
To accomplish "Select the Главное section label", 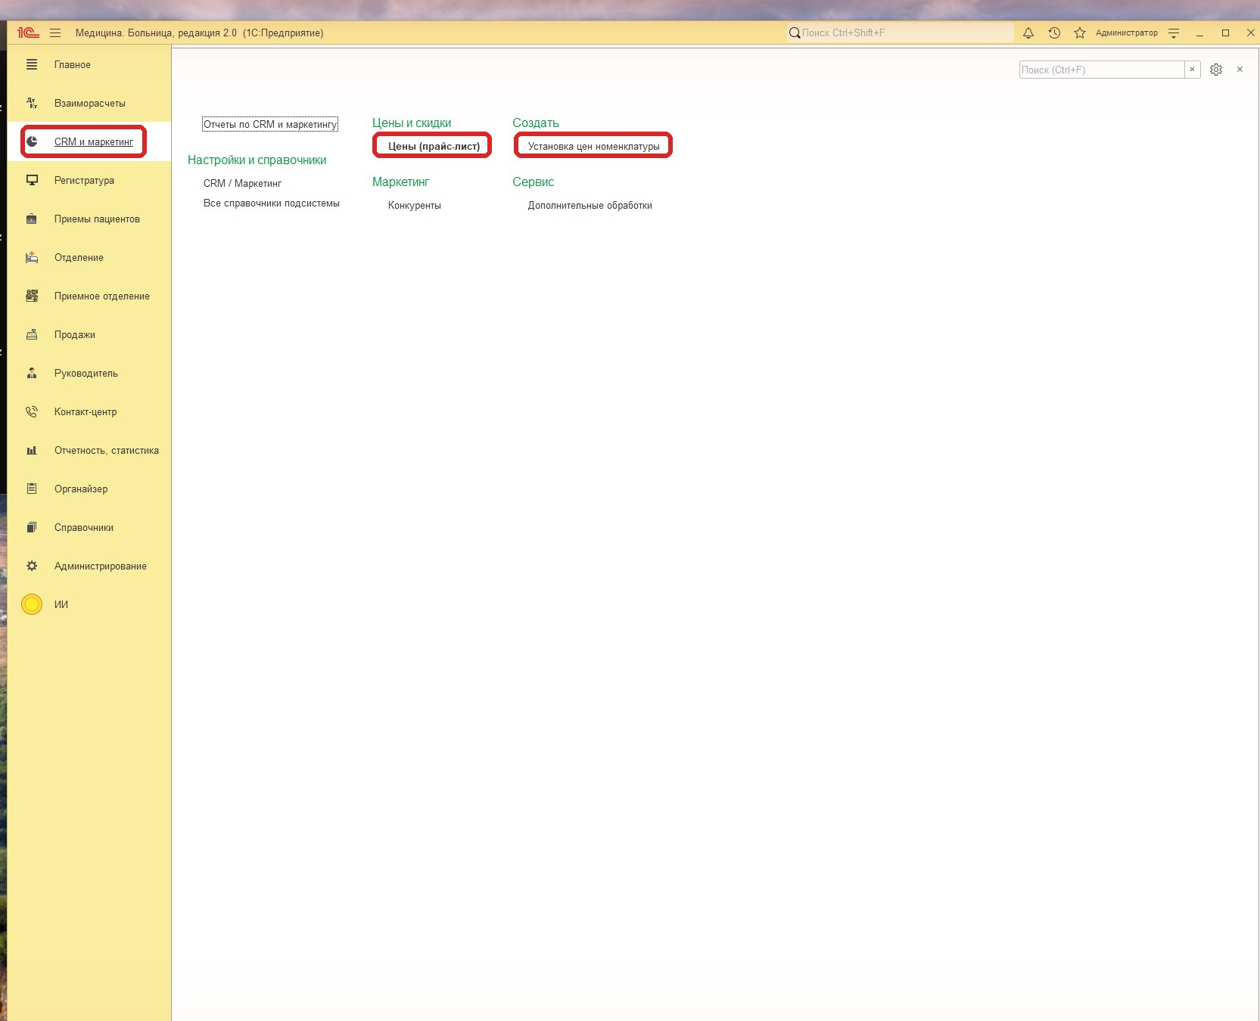I will [73, 64].
